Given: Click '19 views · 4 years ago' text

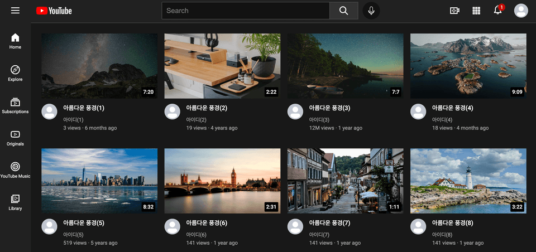Looking at the screenshot, I should point(212,128).
